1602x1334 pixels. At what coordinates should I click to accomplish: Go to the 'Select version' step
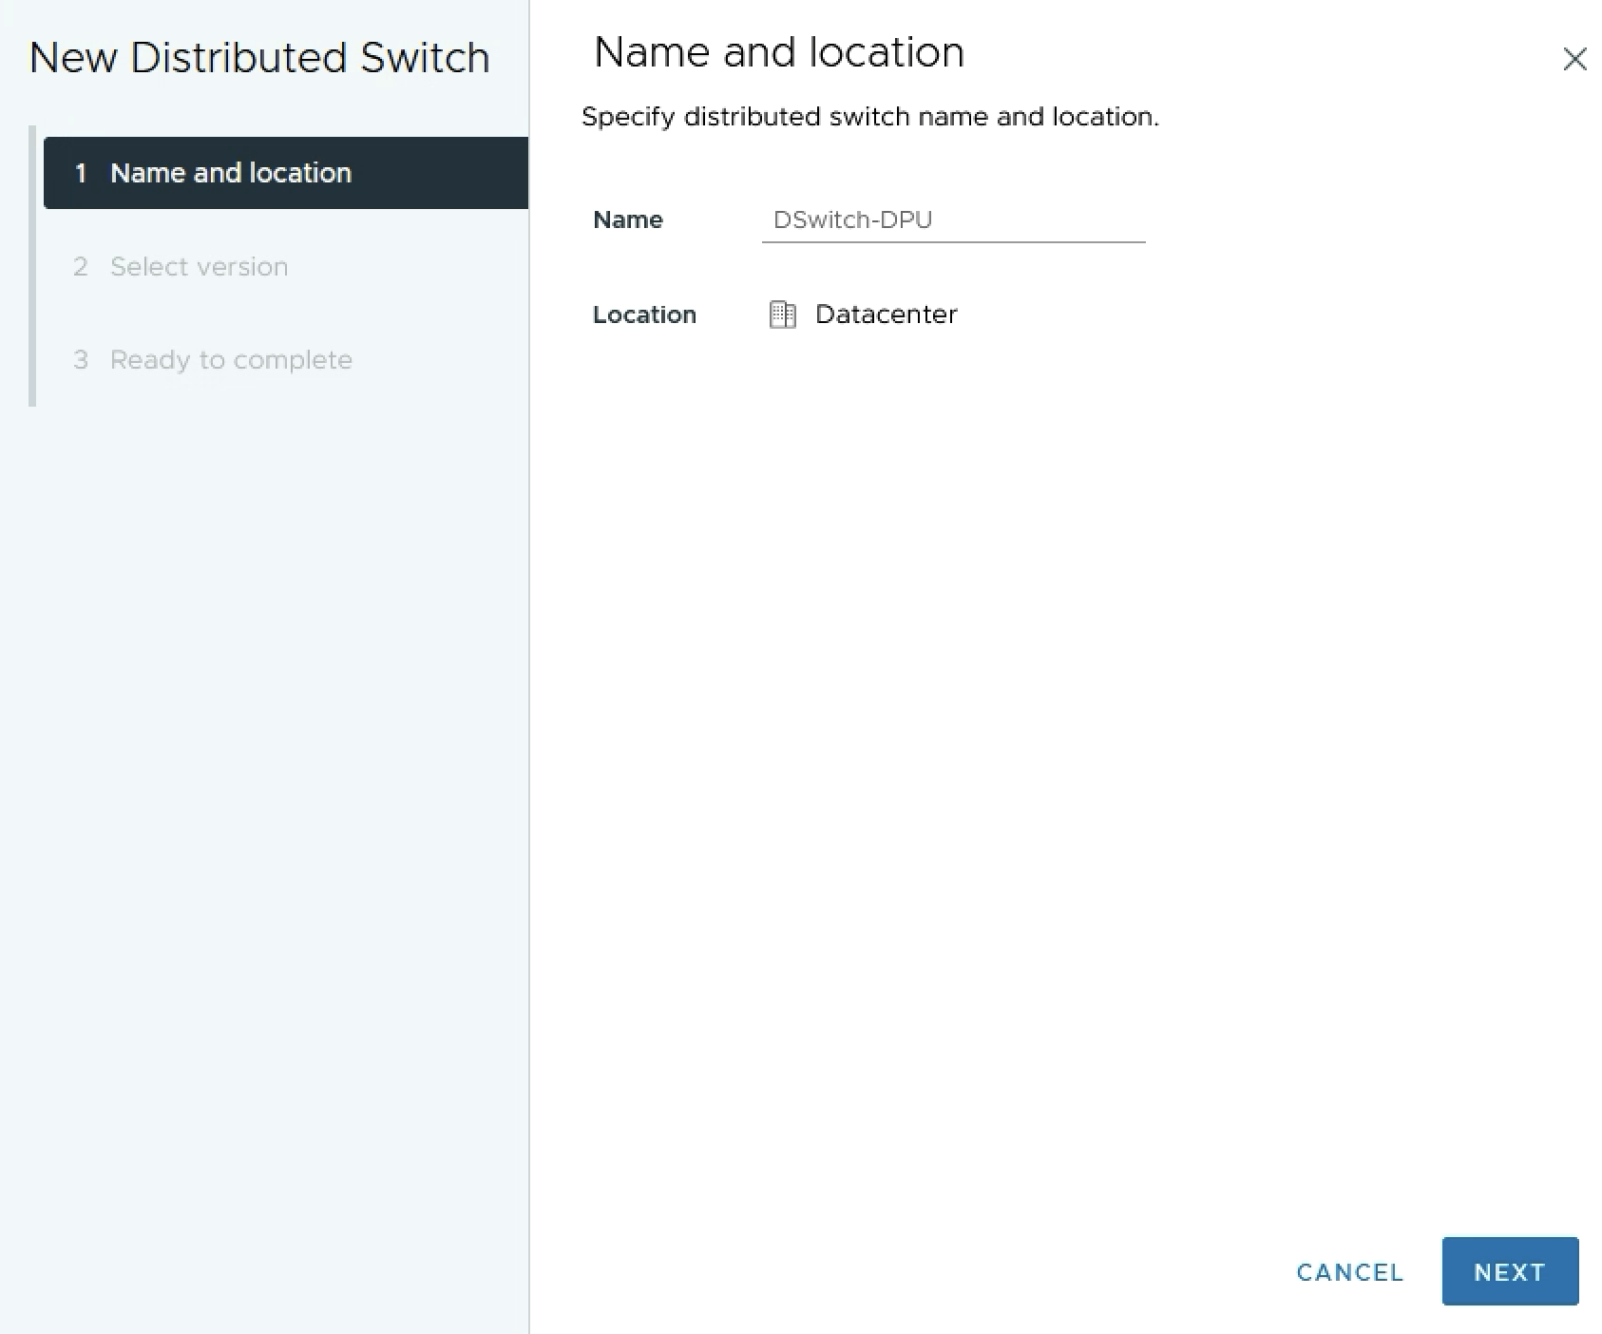point(199,267)
